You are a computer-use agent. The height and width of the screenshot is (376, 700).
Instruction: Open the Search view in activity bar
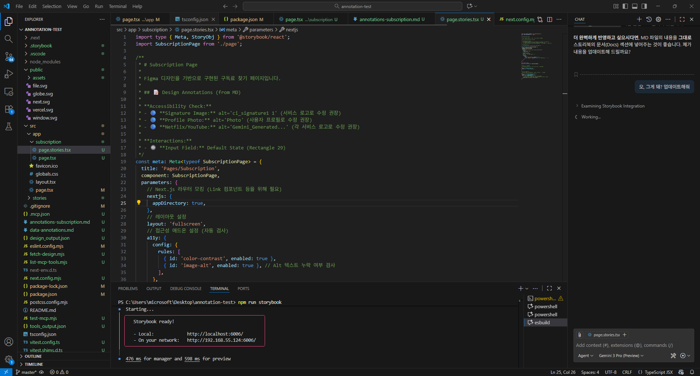8,39
